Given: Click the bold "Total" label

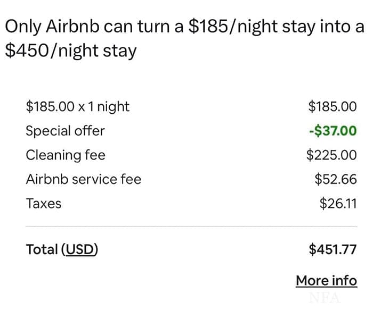Looking at the screenshot, I should [42, 249].
